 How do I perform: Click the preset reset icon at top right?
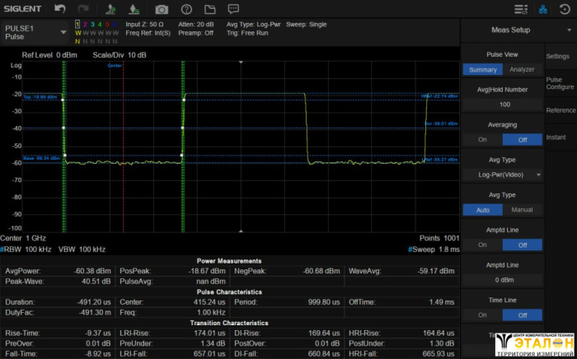pos(565,9)
